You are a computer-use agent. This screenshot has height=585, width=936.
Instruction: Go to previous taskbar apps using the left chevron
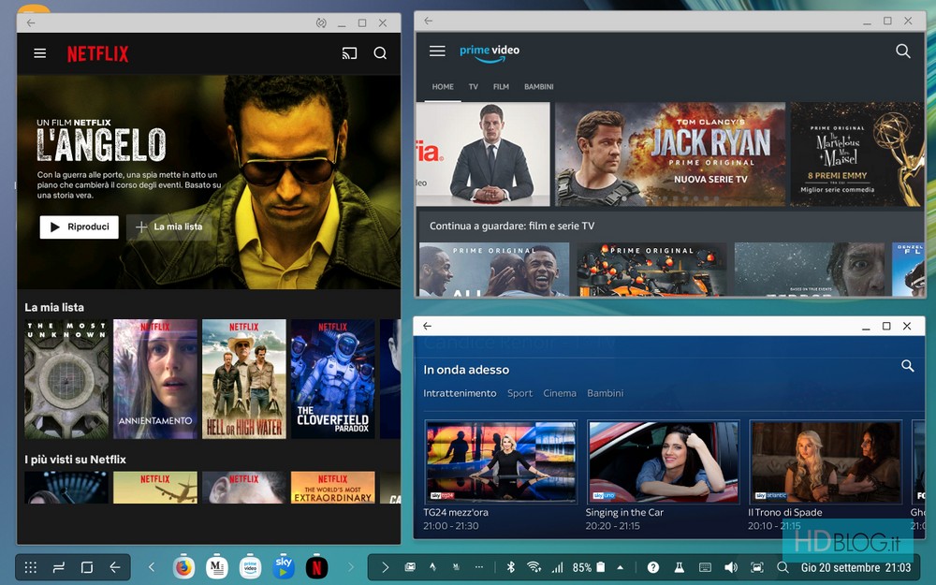pos(151,567)
